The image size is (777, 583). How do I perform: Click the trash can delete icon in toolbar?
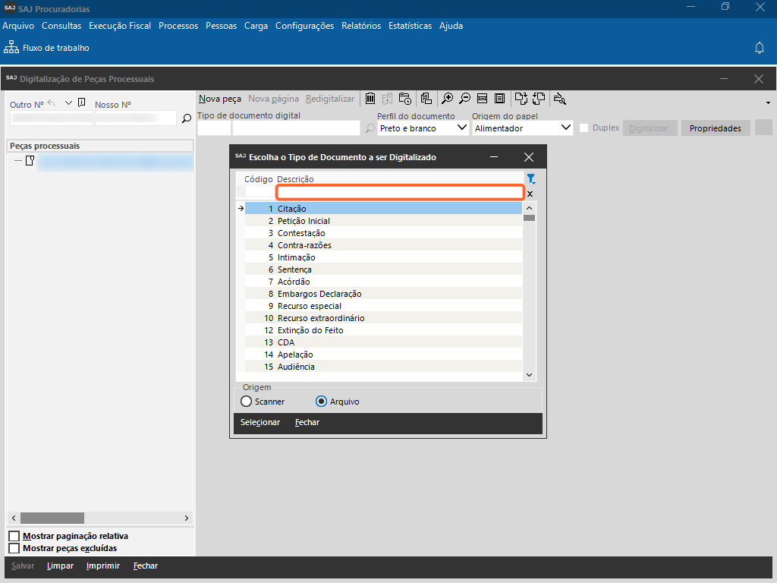(x=370, y=99)
